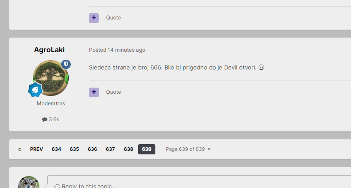This screenshot has width=351, height=188.
Task: Click the plus multiquote icon in AgroLaki's post
Action: [94, 92]
